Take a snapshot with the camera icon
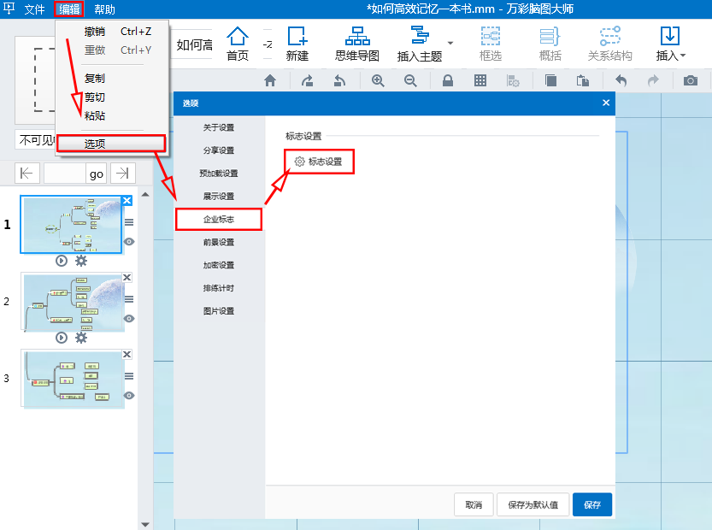The image size is (712, 530). tap(691, 80)
